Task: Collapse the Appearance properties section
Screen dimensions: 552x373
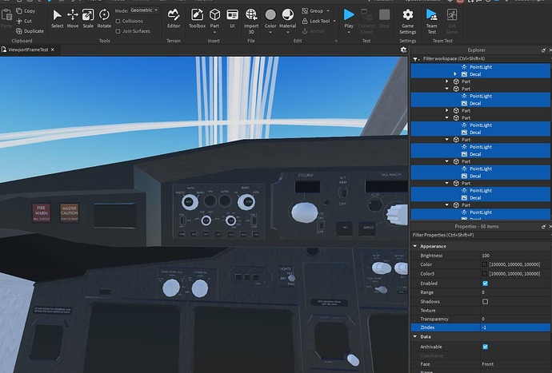Action: [x=415, y=246]
